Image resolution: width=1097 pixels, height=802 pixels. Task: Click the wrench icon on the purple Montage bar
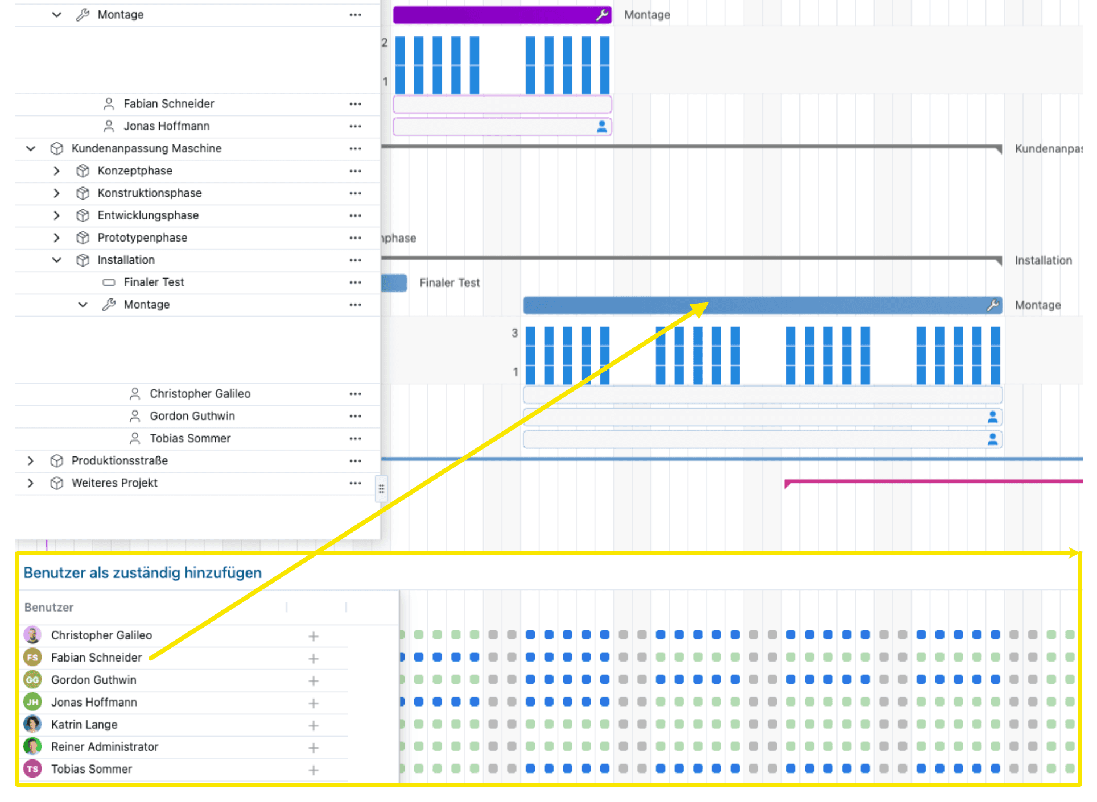[601, 15]
